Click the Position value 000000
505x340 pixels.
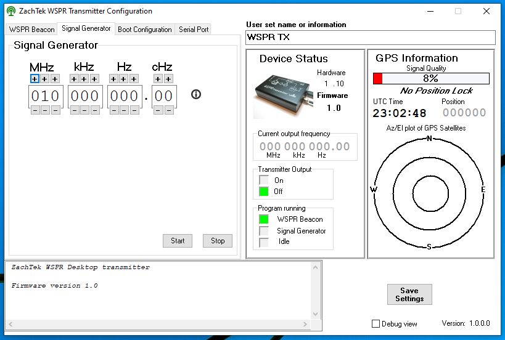(464, 113)
